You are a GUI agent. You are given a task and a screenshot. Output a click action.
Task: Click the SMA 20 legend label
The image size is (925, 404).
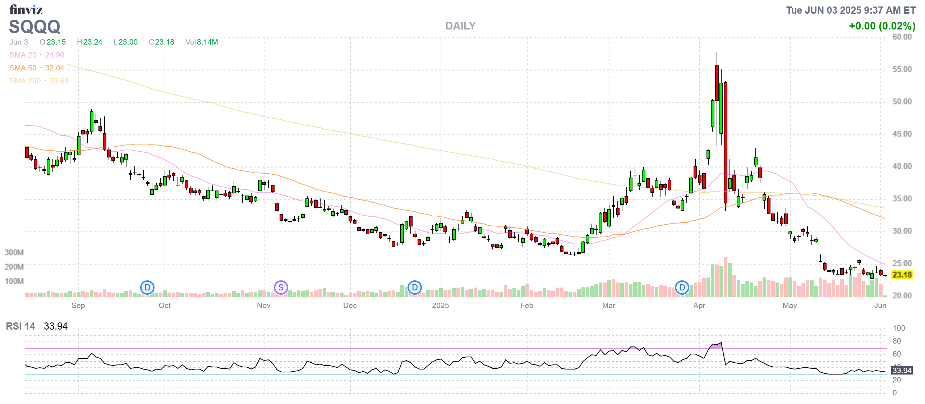(x=23, y=55)
